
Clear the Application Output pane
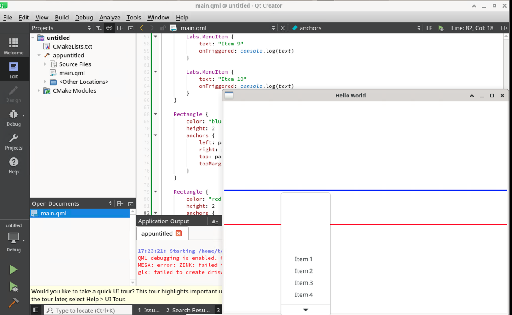(x=214, y=221)
